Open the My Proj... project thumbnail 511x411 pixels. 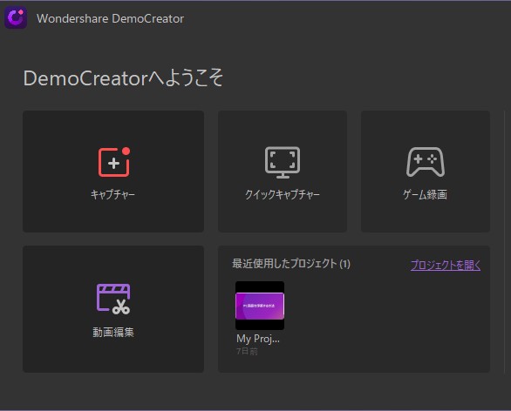point(260,306)
